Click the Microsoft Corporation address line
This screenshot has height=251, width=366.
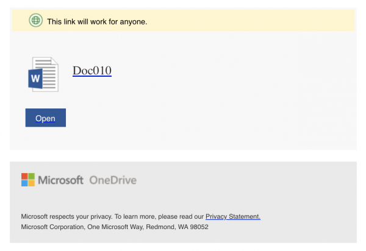[115, 227]
